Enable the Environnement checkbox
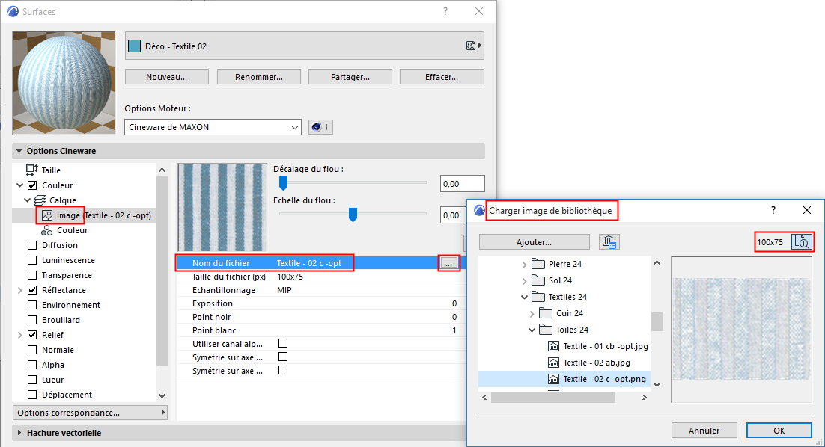825x447 pixels. point(32,305)
